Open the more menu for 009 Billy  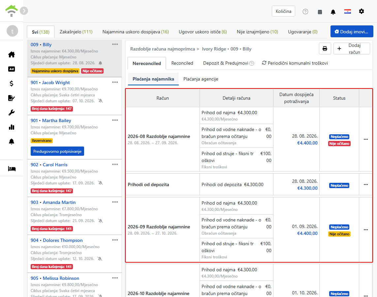coord(115,44)
